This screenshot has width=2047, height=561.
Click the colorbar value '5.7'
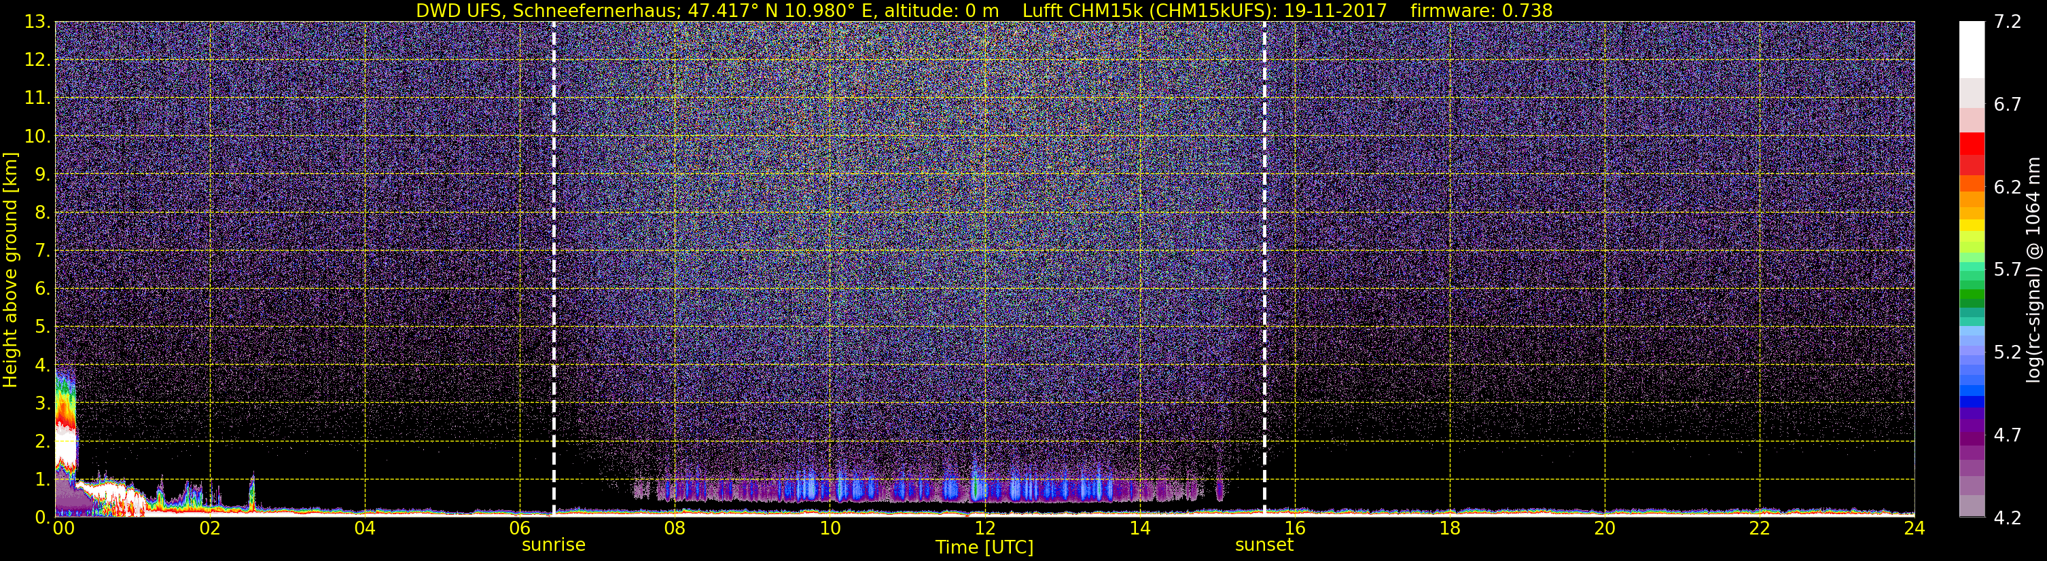tap(2008, 270)
